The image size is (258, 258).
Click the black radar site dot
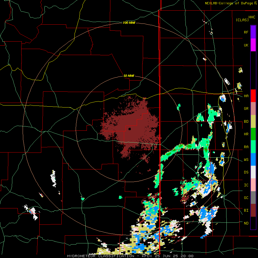(130, 129)
